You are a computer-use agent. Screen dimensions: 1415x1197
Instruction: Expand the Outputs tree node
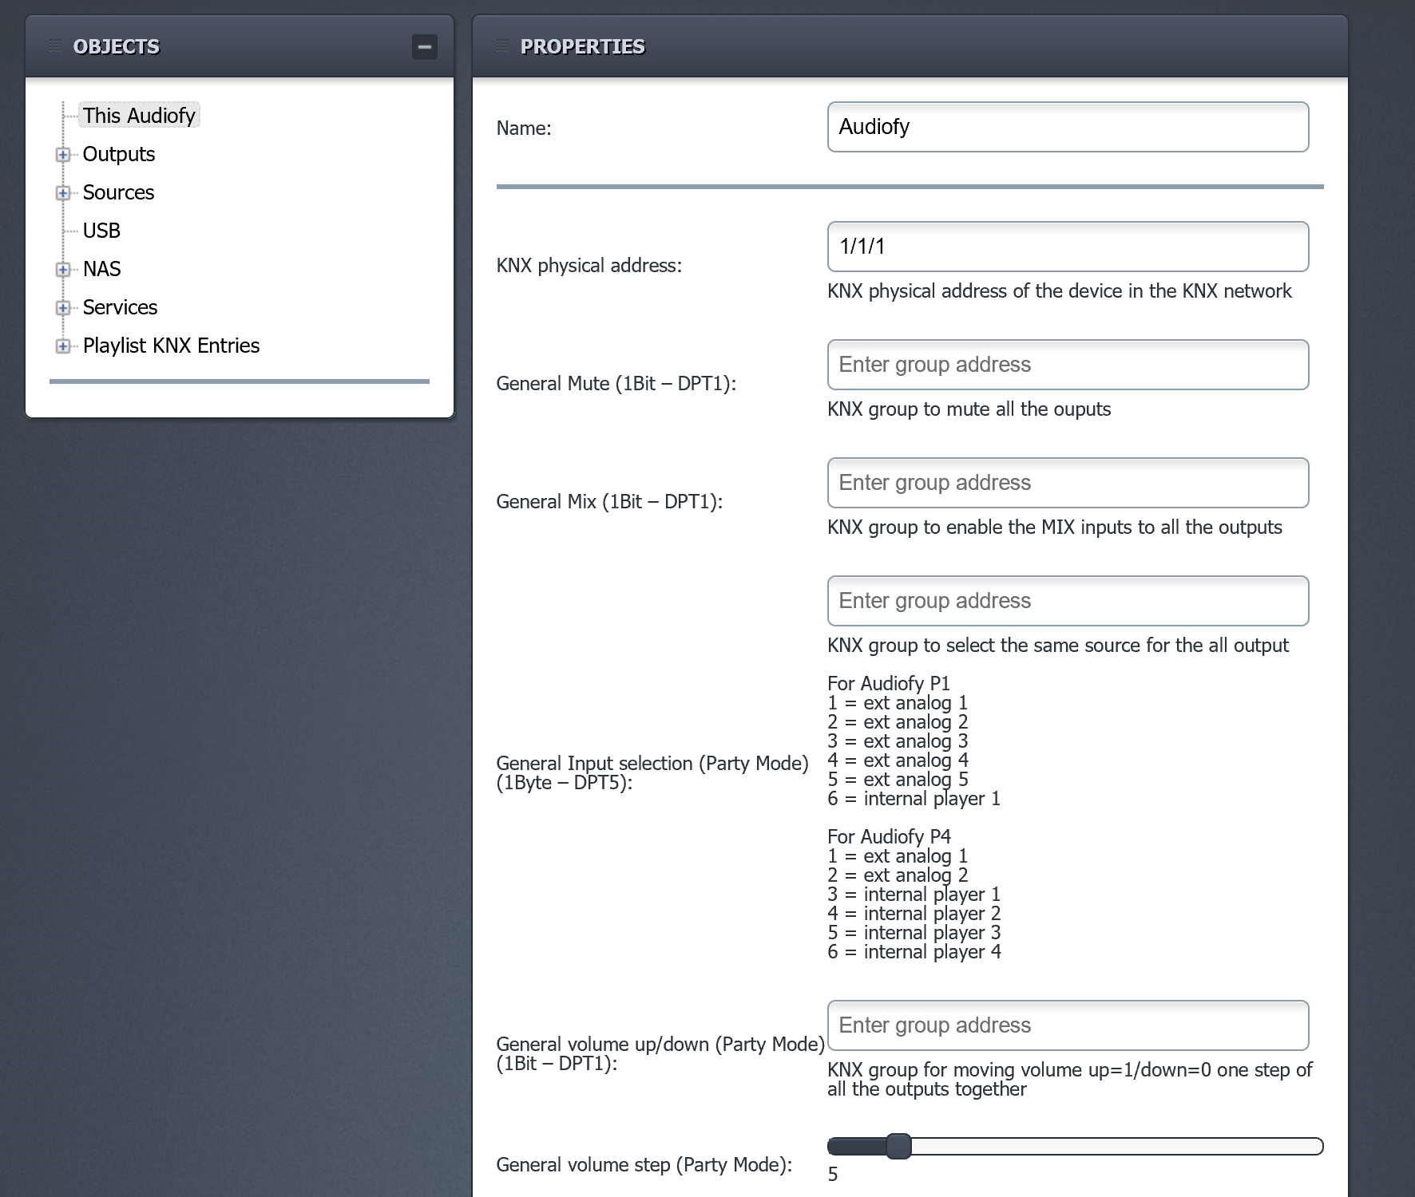click(63, 155)
